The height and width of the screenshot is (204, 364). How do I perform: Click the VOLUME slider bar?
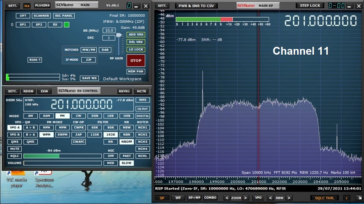pos(63,163)
